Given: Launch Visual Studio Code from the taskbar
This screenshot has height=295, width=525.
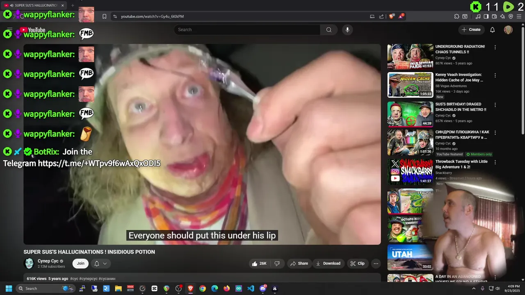Looking at the screenshot, I should point(251,288).
